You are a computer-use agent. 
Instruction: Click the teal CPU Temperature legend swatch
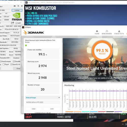click(86, 112)
